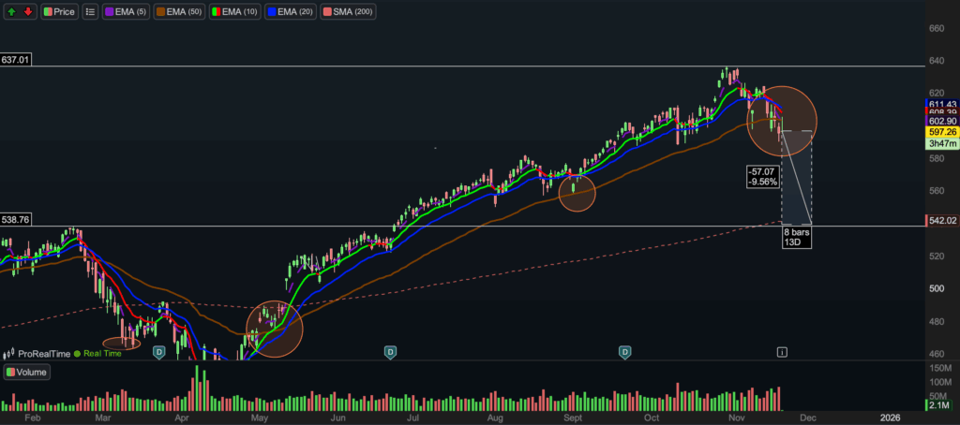960x425 pixels.
Task: Click the info marker near late November
Action: coord(782,352)
